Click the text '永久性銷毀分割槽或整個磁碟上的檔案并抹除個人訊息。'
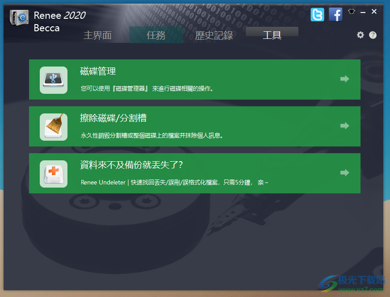This screenshot has height=297, width=390. (x=152, y=135)
